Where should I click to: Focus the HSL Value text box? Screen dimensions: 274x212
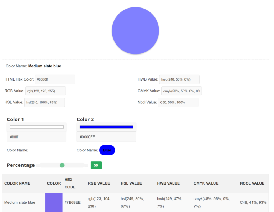(x=45, y=102)
